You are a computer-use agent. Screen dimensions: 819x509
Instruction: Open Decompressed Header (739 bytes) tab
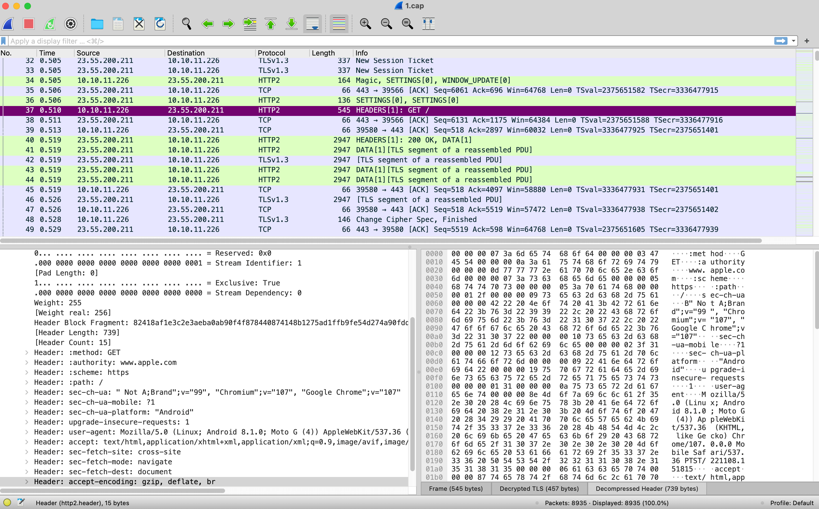647,489
